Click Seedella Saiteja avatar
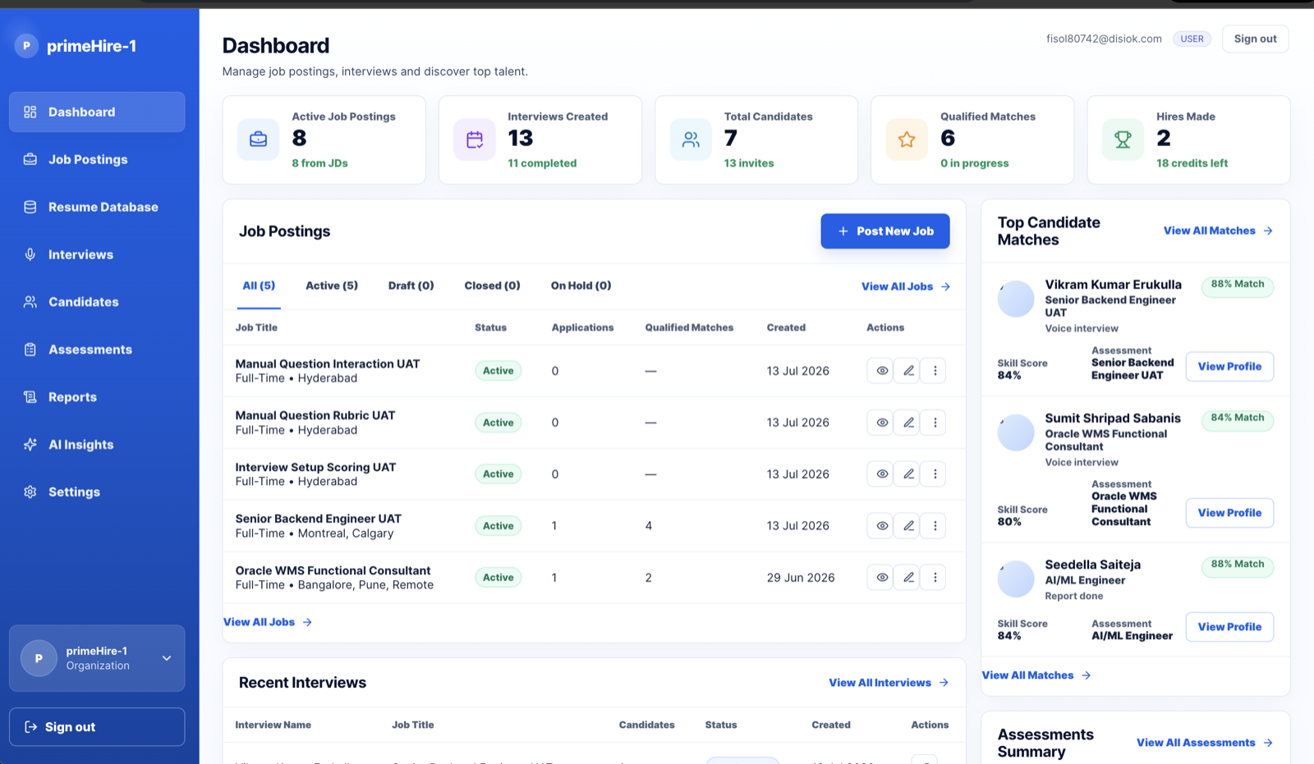The width and height of the screenshot is (1314, 764). pos(1016,579)
